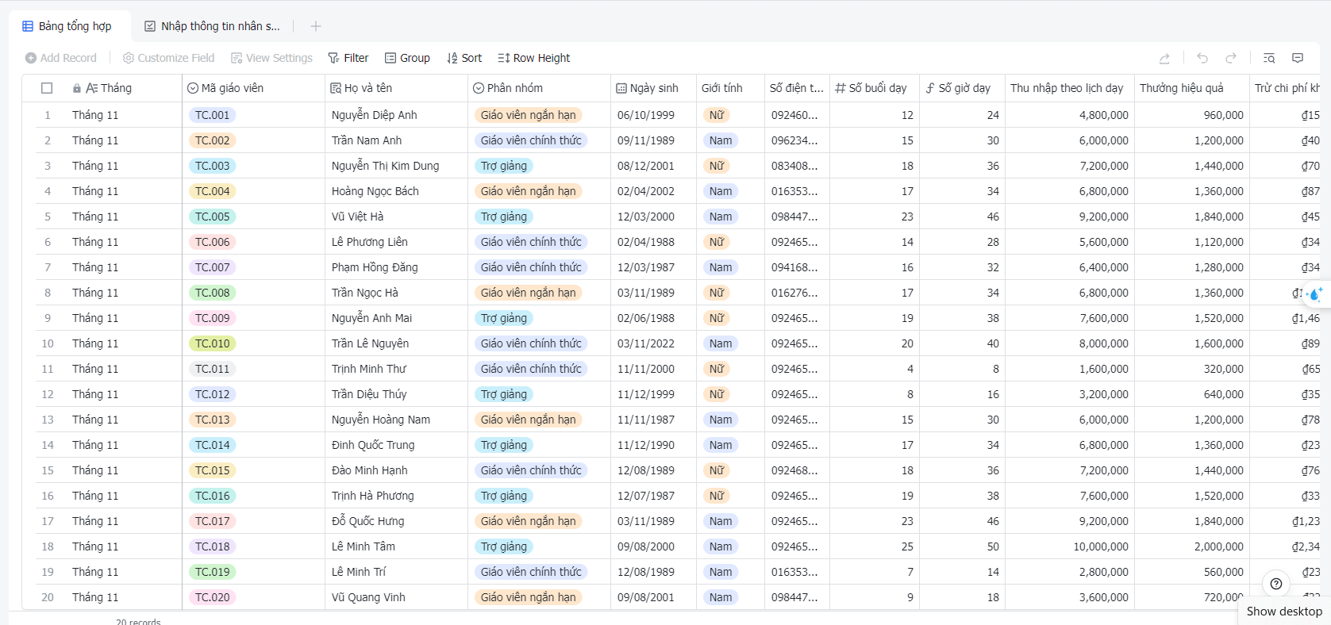Image resolution: width=1331 pixels, height=625 pixels.
Task: Open Customize Field
Action: pyautogui.click(x=168, y=58)
